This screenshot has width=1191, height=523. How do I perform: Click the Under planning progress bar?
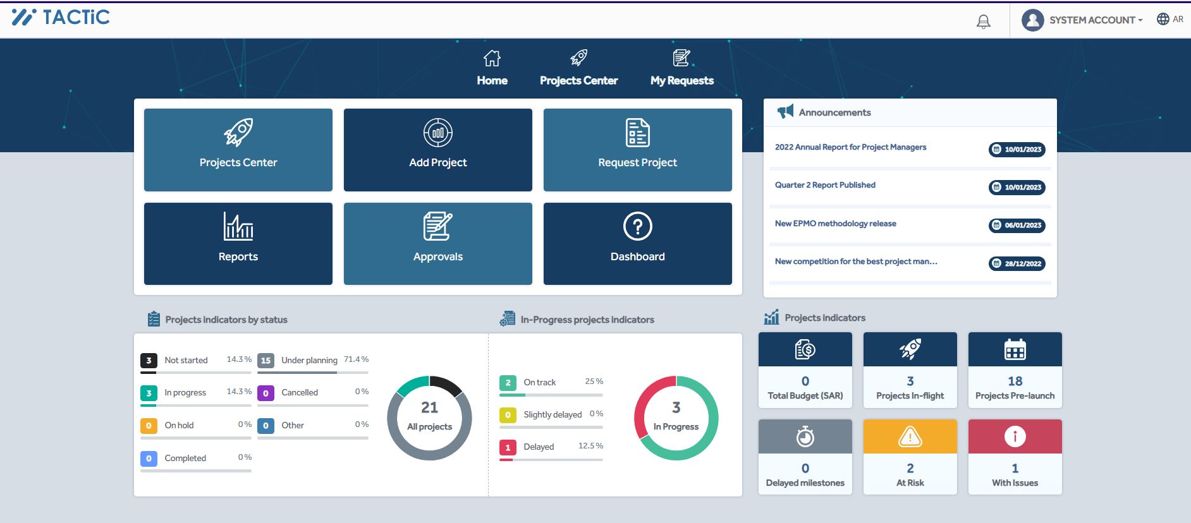[x=313, y=373]
